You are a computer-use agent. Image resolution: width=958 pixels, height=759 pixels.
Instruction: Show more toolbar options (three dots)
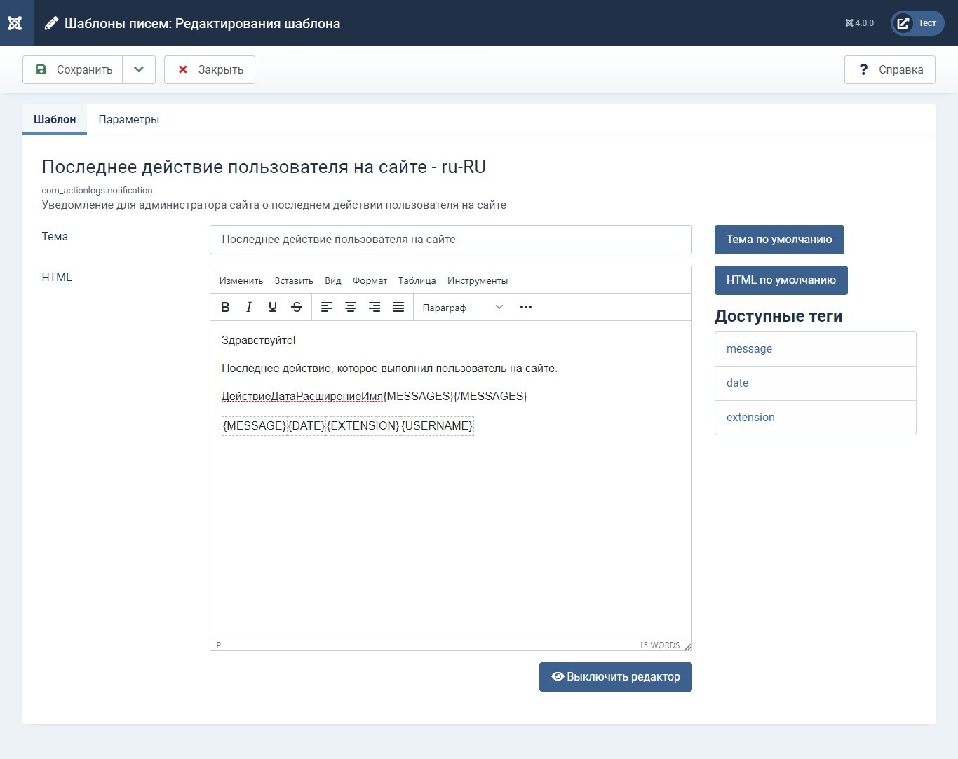click(x=526, y=307)
